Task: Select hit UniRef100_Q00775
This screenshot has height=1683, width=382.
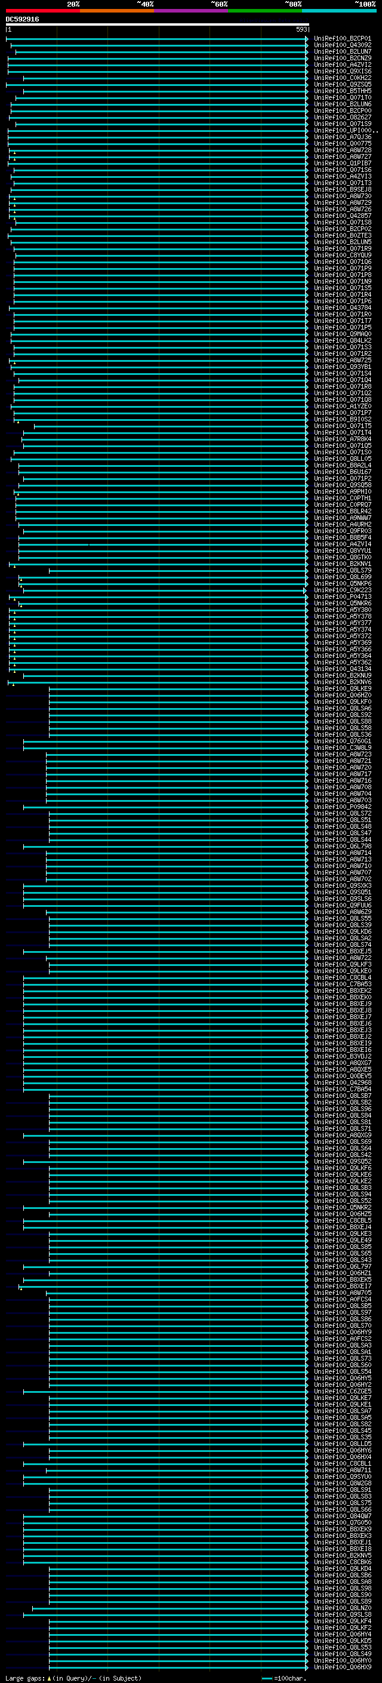Action: point(342,144)
